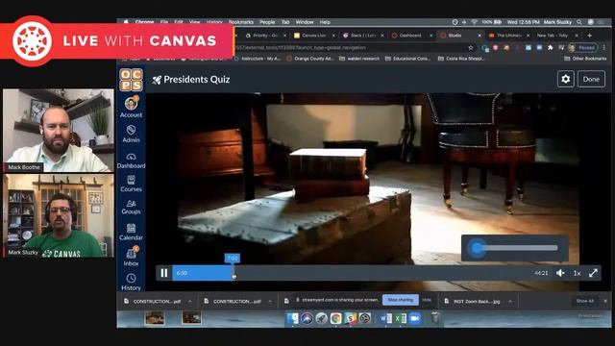
Task: Switch to the Dashboard browser tab
Action: 410,36
